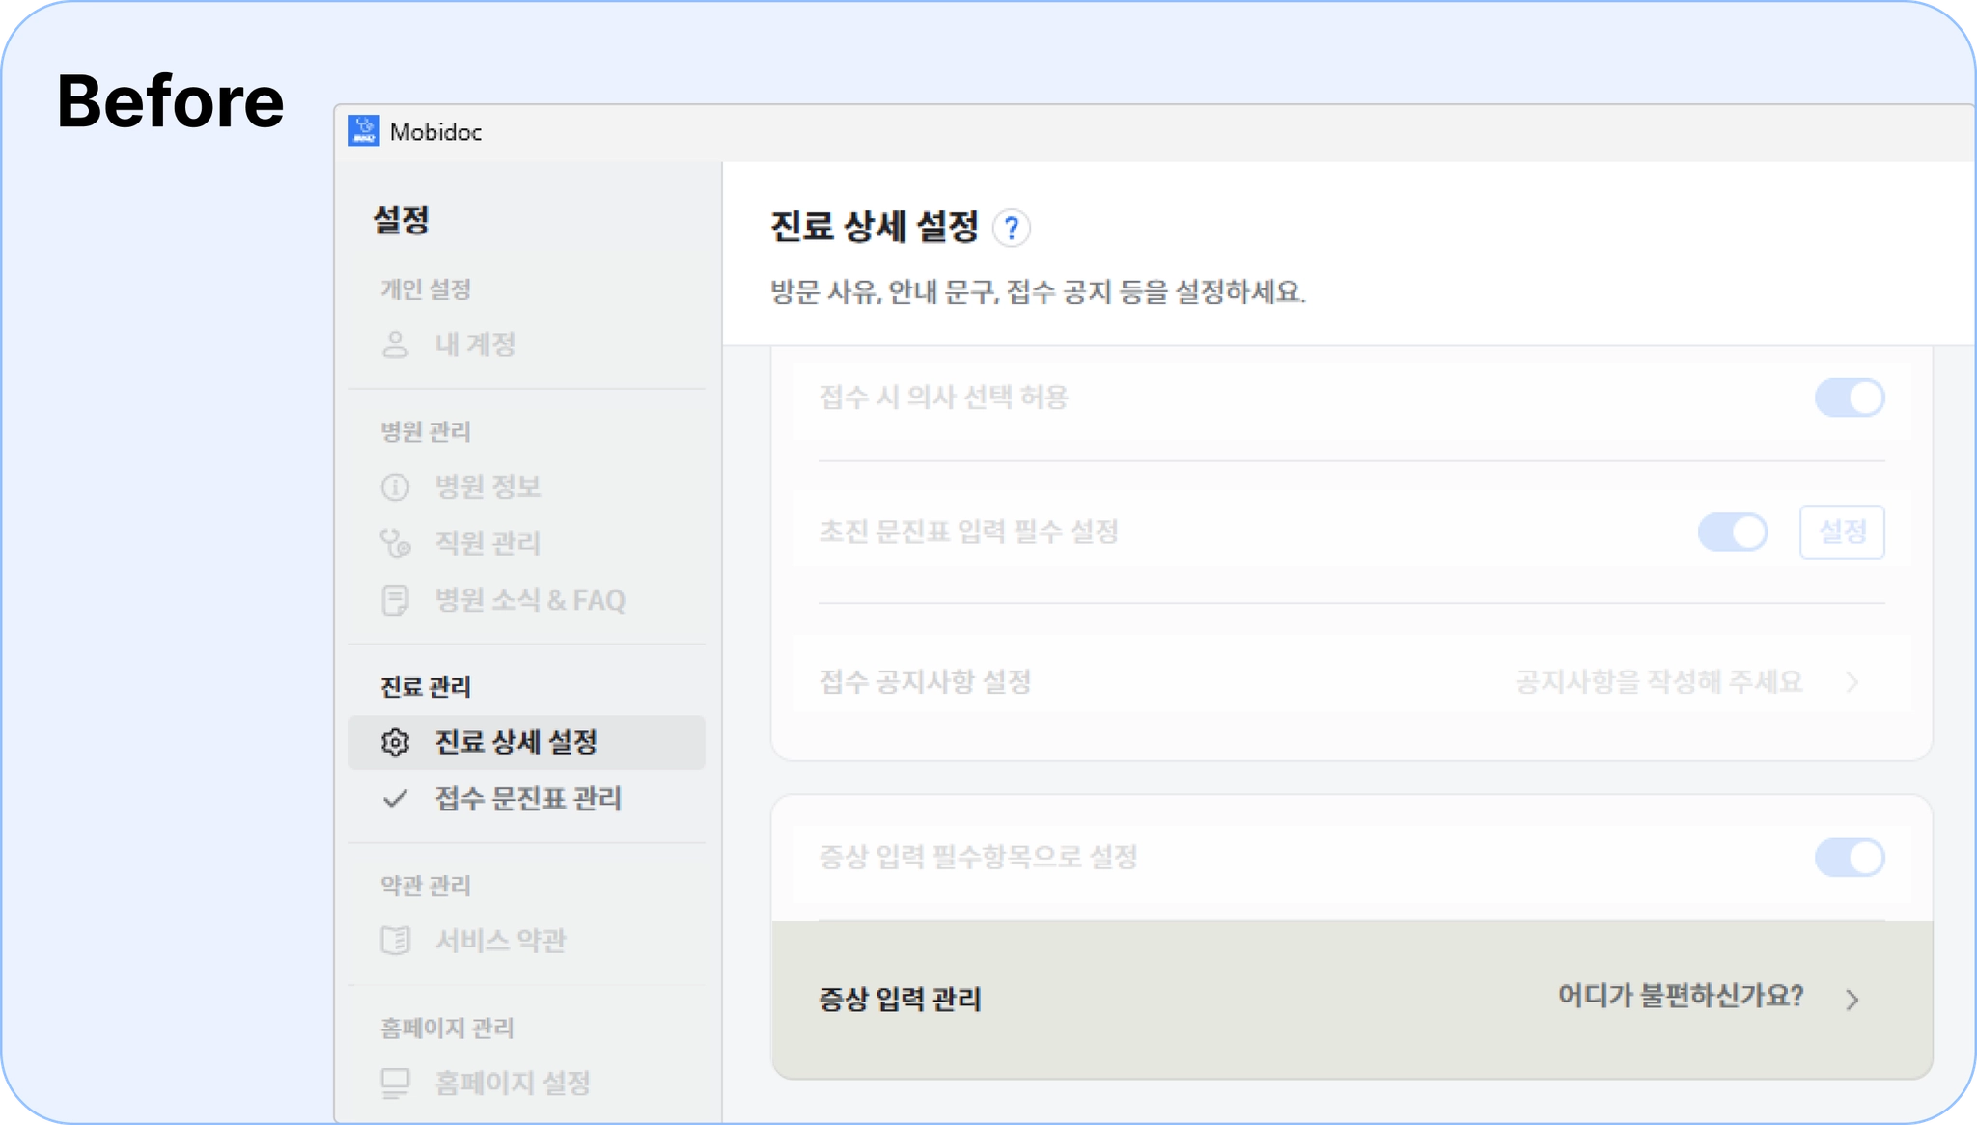
Task: Click the gear icon for 진료 상세 설정
Action: coord(395,742)
